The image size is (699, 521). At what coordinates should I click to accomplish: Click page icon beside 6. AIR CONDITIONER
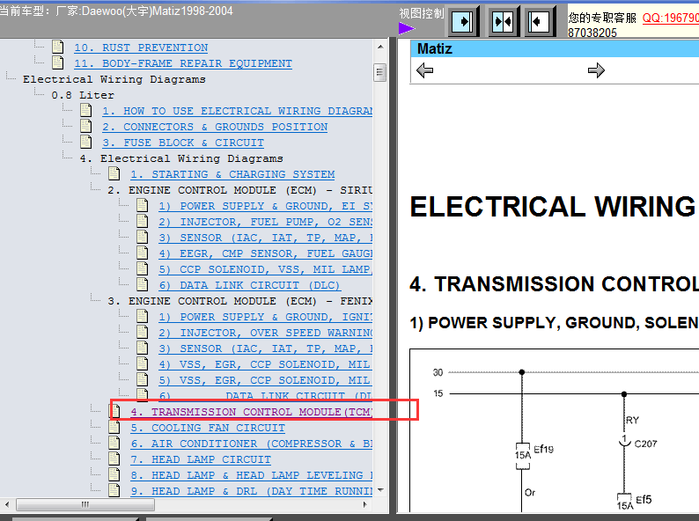(114, 443)
